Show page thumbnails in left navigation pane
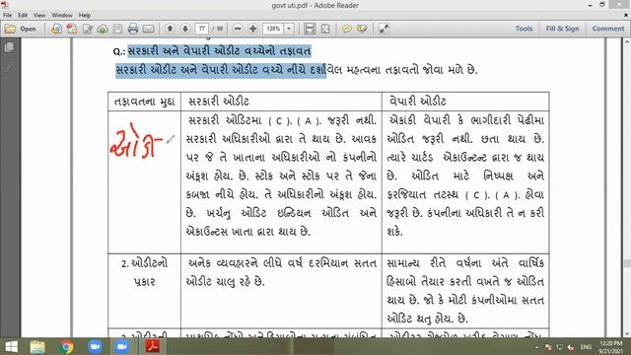Viewport: 631px width, 355px height. 9,47
